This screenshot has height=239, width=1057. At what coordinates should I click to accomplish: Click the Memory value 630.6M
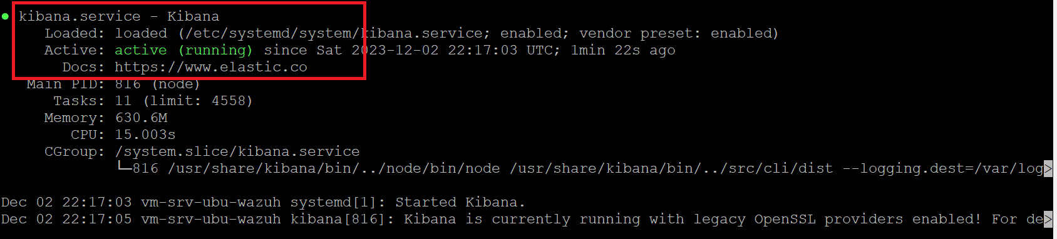(142, 118)
